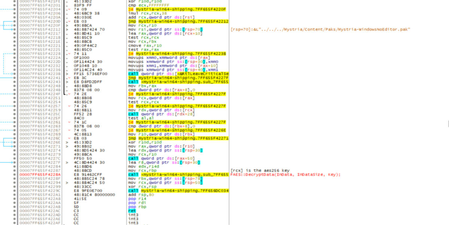This screenshot has height=225, width=449.
Task: Click the '[rcx] is the aes256 key' comment
Action: [x=259, y=170]
